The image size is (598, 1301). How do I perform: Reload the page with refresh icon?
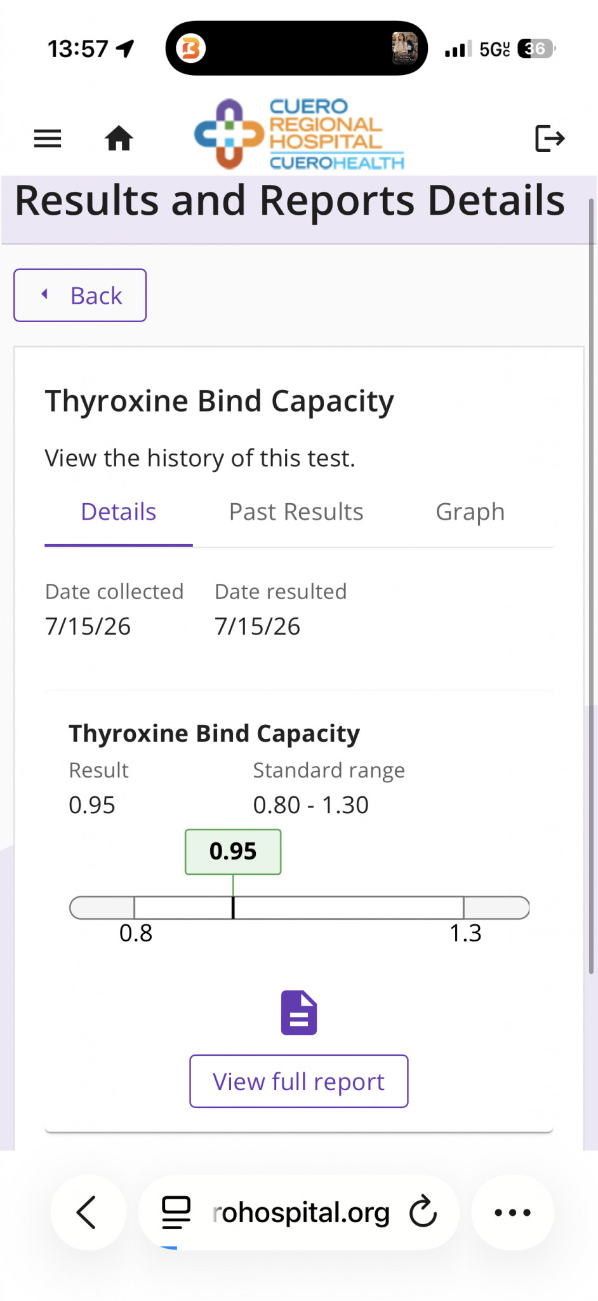423,1212
